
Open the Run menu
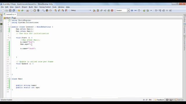36,7
